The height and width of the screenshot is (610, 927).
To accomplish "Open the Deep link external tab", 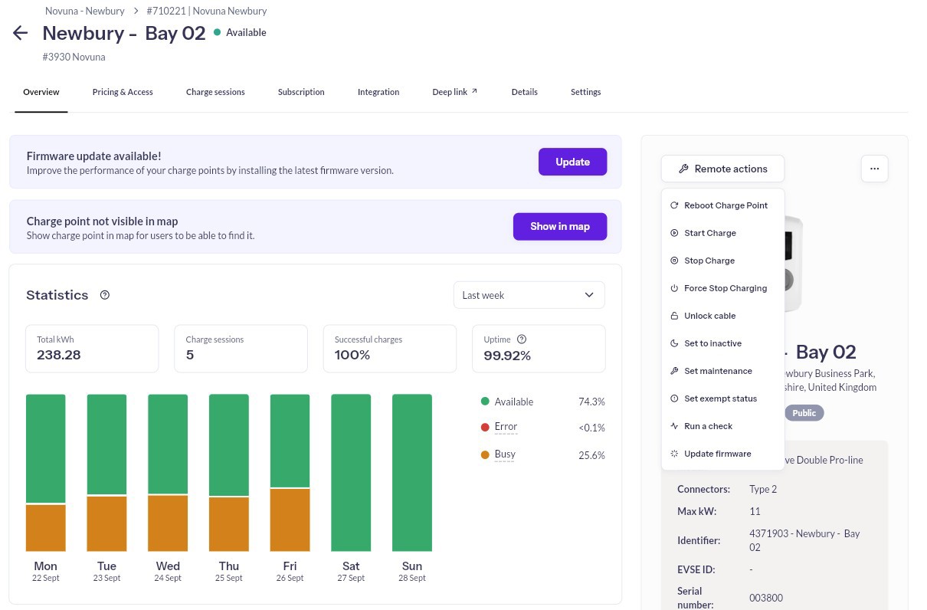I will click(454, 92).
